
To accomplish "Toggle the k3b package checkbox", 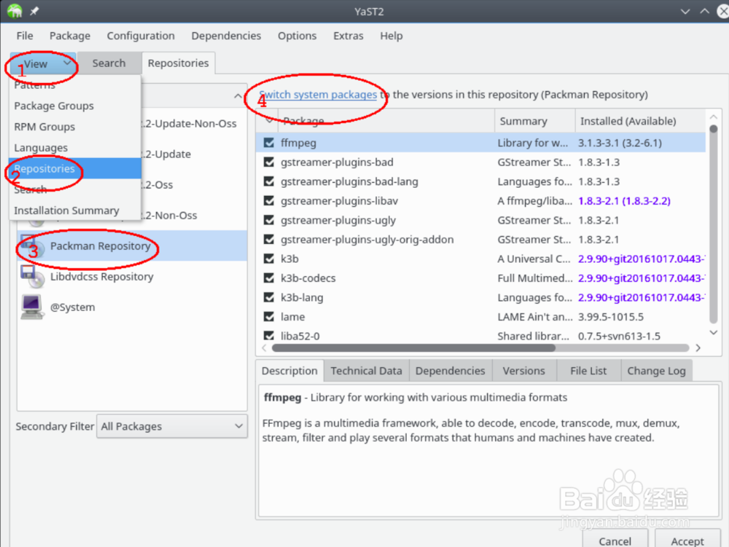I will pos(269,259).
